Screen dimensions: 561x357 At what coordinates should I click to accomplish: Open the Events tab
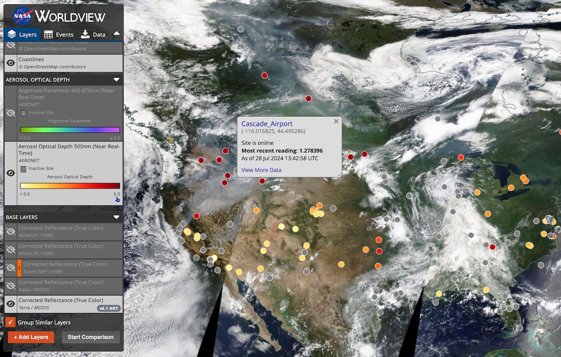[59, 35]
